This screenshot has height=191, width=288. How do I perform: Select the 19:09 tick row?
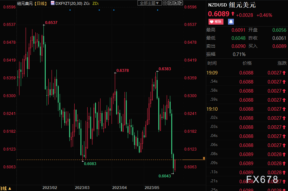click(247, 73)
